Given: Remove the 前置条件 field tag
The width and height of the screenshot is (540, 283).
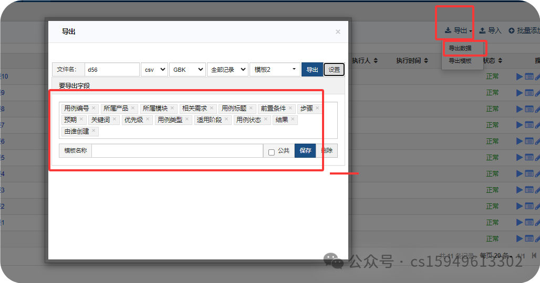Looking at the screenshot, I should [x=290, y=108].
